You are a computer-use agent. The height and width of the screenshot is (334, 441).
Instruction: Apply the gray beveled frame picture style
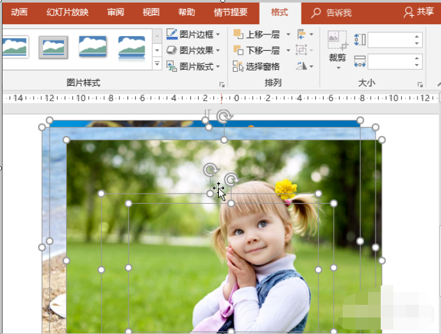point(53,47)
